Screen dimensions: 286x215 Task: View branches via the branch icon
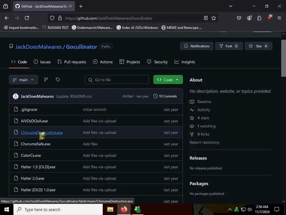46,80
